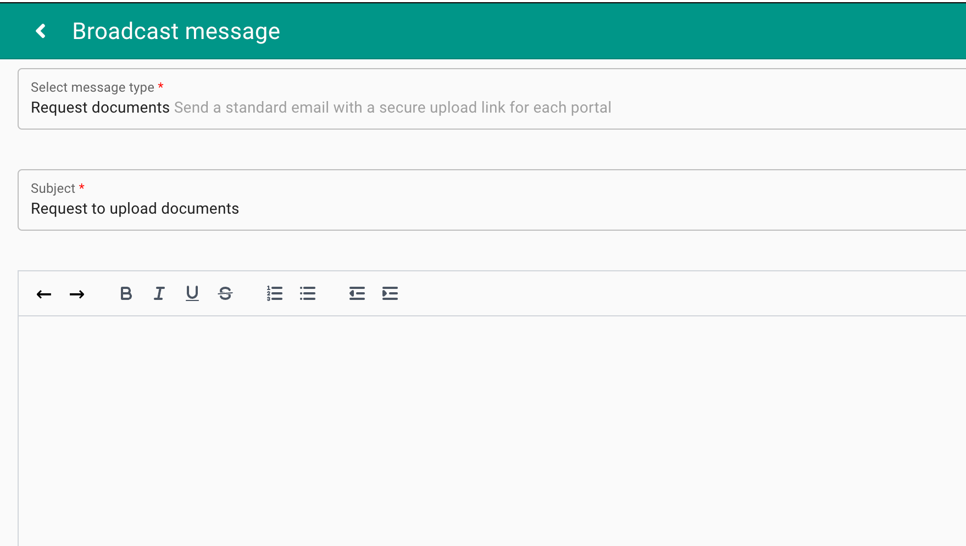966x546 pixels.
Task: Click the Subject field label
Action: tap(53, 188)
